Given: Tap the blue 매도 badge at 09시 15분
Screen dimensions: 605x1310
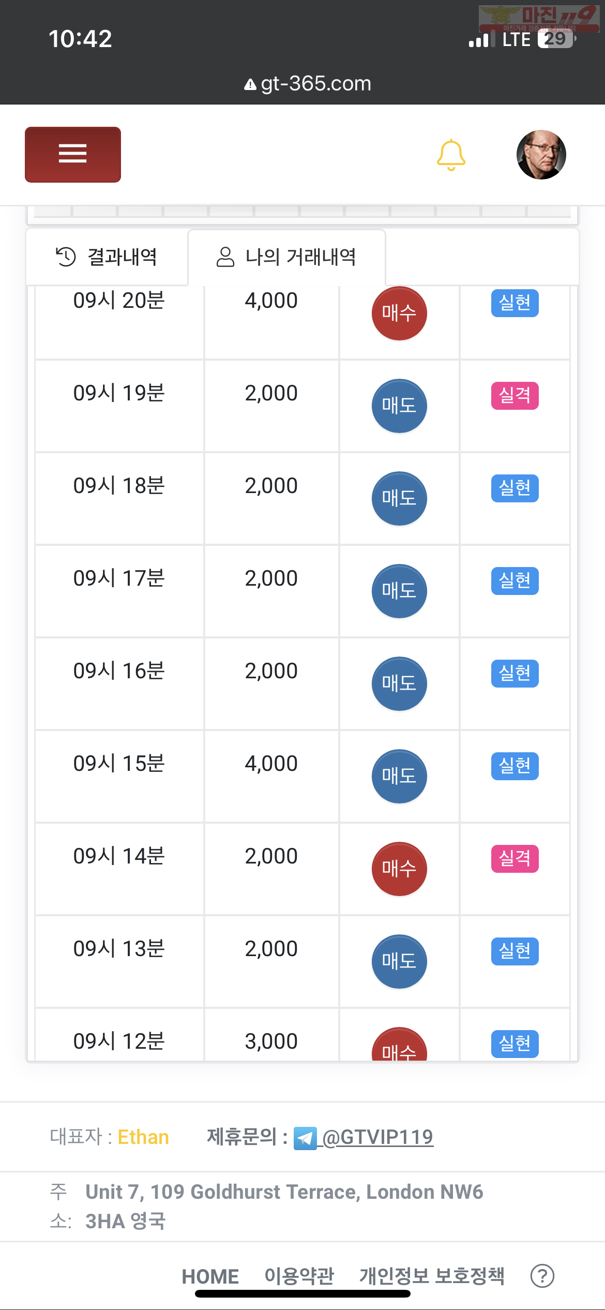Looking at the screenshot, I should (x=399, y=776).
